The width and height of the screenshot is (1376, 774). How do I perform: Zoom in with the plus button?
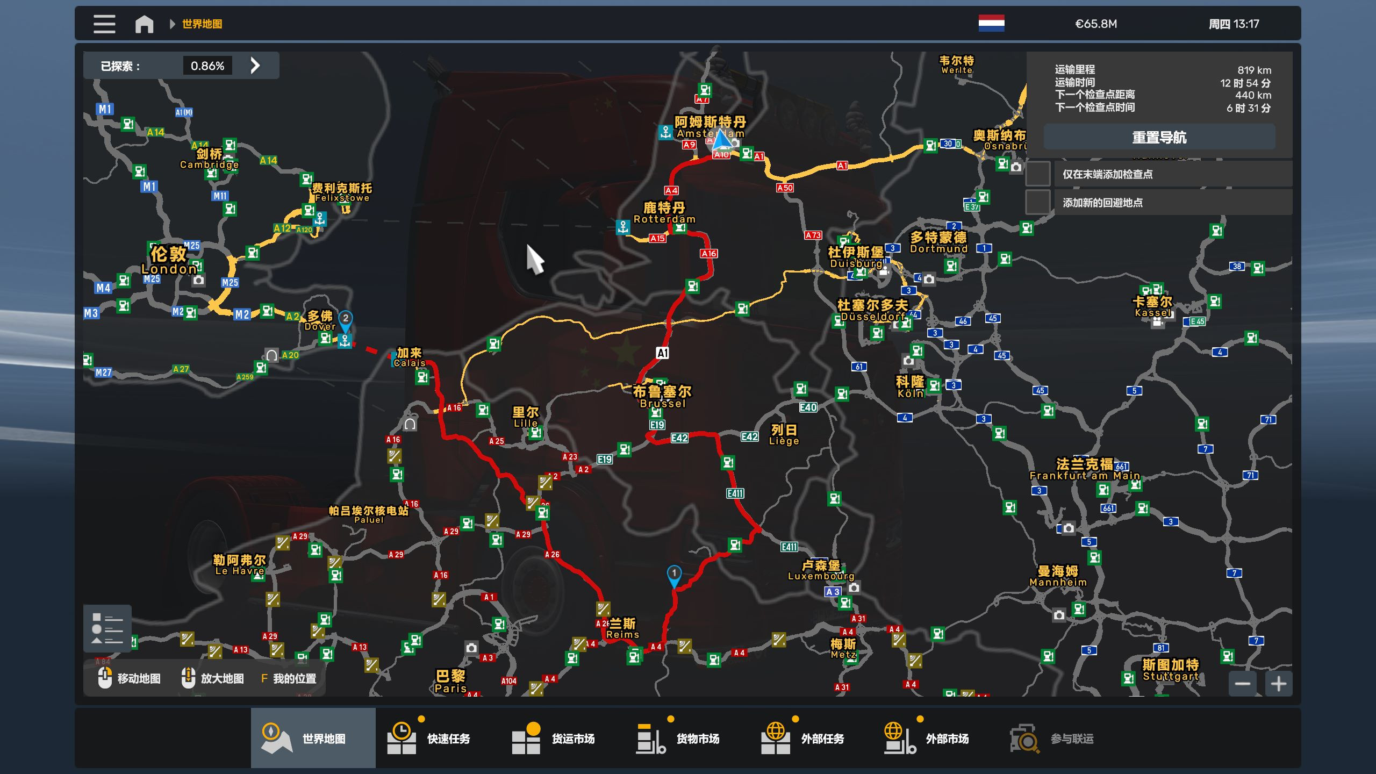pyautogui.click(x=1279, y=684)
